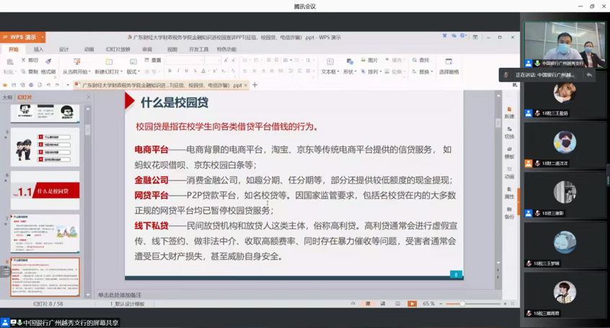610x328 pixels.
Task: Switch to normal view in status bar
Action: pos(368,303)
